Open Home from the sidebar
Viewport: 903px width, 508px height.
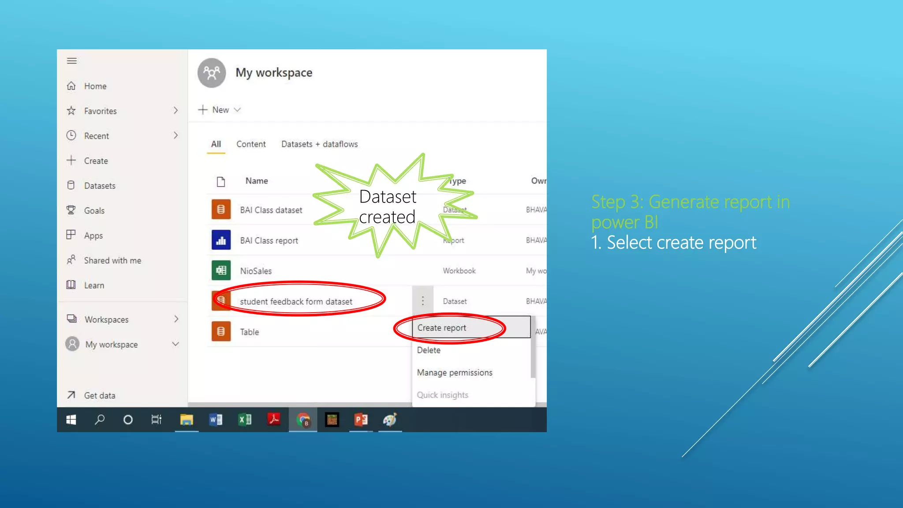click(x=95, y=86)
